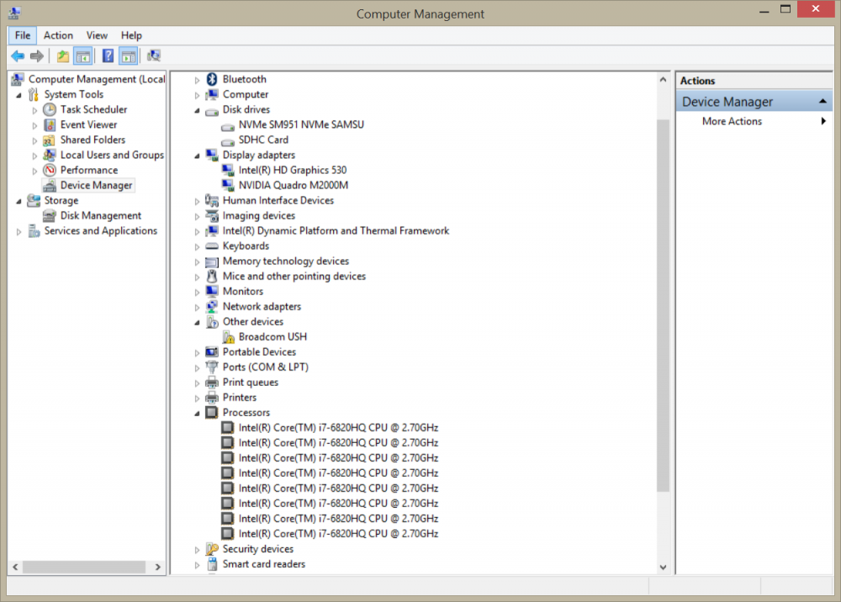Select Task Scheduler in the console tree
The height and width of the screenshot is (602, 841).
click(93, 109)
